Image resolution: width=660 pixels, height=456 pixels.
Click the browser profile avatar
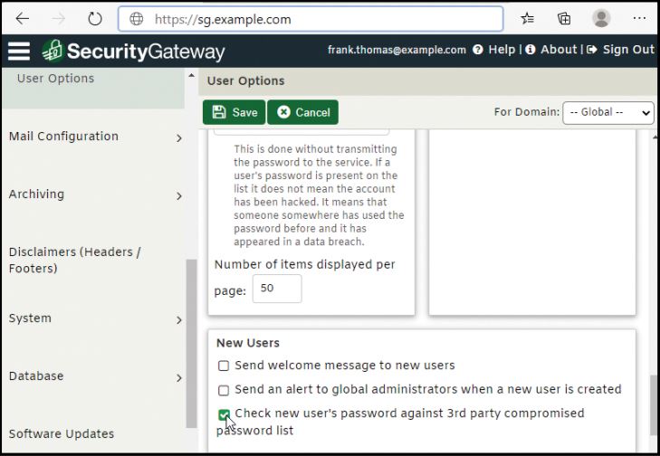pyautogui.click(x=601, y=18)
